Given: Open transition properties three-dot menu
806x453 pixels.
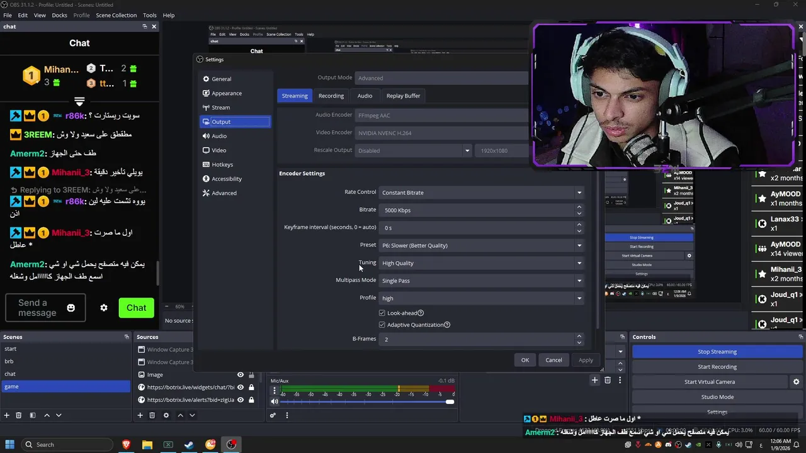Looking at the screenshot, I should [620, 380].
